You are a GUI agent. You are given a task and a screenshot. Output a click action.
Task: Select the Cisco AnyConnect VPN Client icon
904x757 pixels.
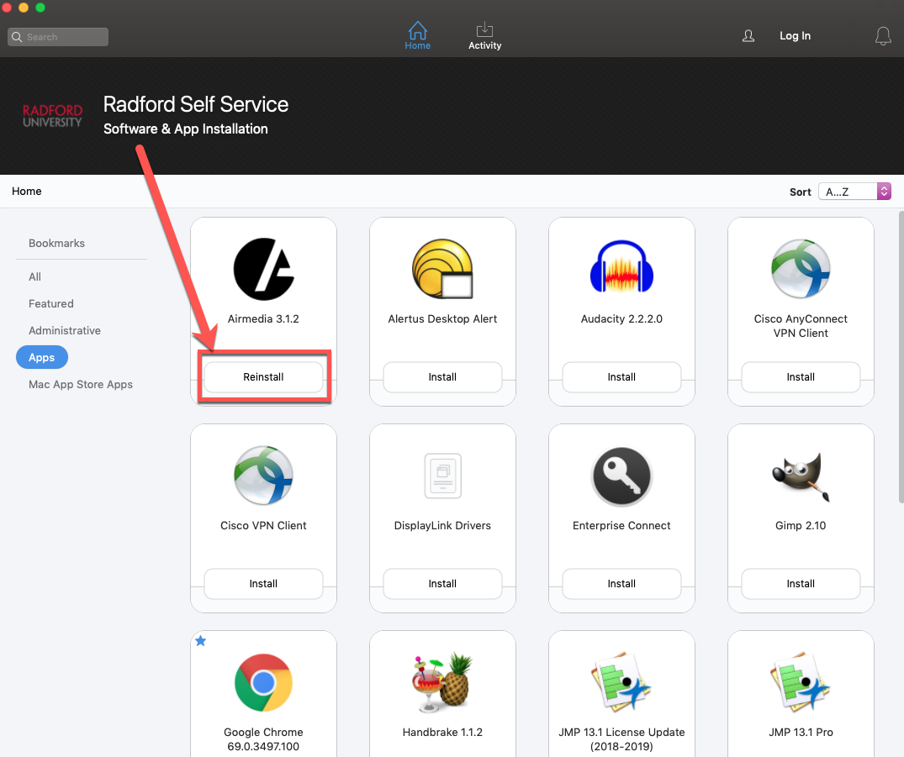pos(801,269)
